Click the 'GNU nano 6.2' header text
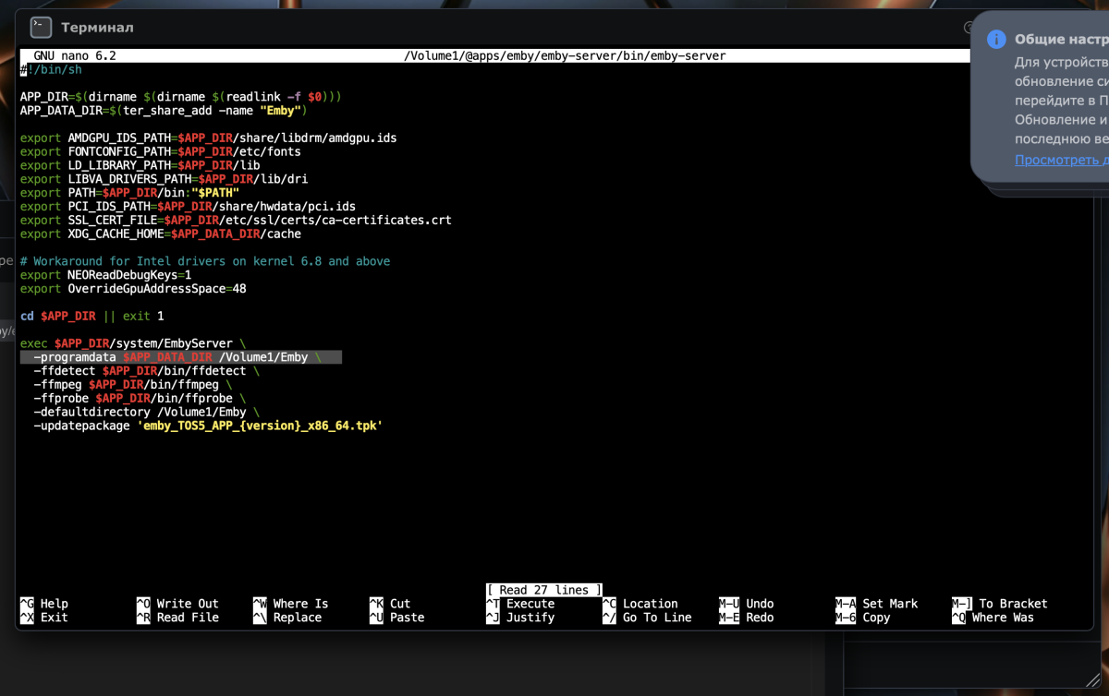The width and height of the screenshot is (1109, 696). 75,55
